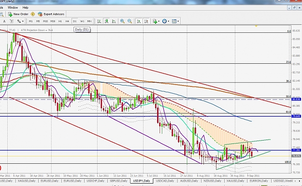This screenshot has height=186, width=302.
Task: Click the 9 Sep 2011 date label
Action: coord(253,176)
